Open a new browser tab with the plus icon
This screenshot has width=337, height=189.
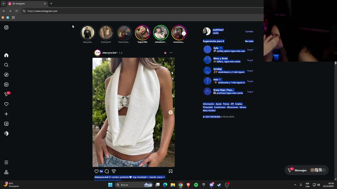51,4
